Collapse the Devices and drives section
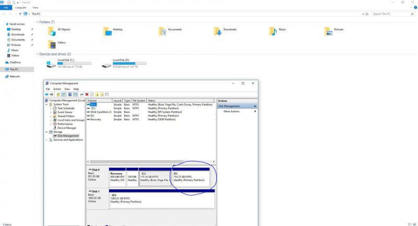This screenshot has width=418, height=226. point(37,54)
